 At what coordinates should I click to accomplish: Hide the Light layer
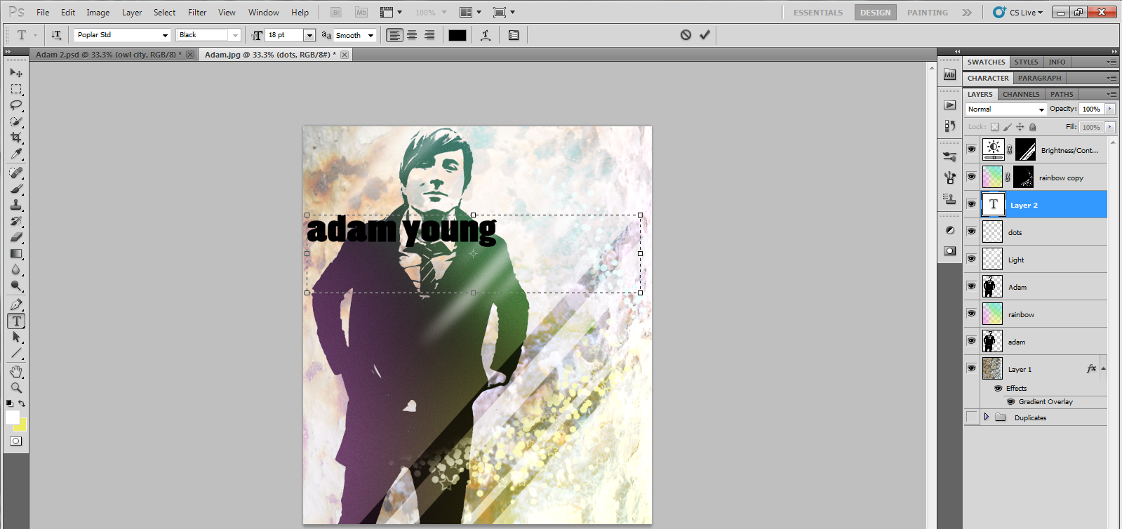(x=971, y=259)
